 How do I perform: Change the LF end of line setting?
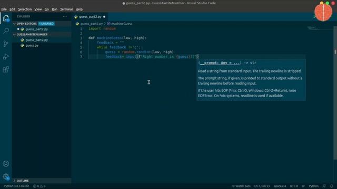point(303,186)
